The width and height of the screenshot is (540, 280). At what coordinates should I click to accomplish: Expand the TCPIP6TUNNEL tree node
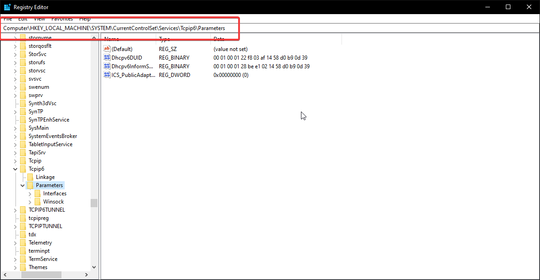[x=15, y=210]
